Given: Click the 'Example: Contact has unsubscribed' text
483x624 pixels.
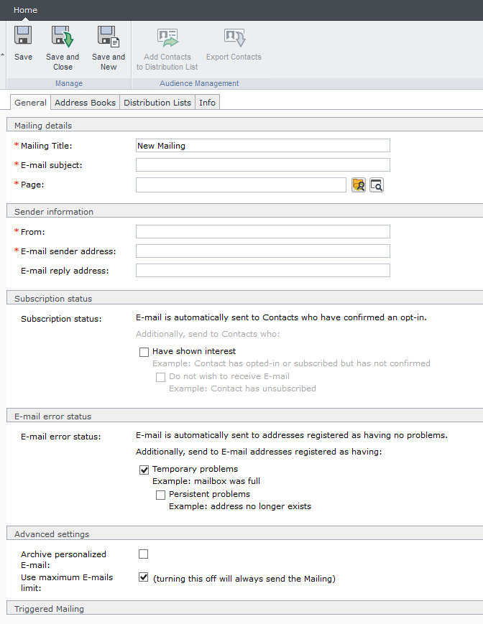Looking at the screenshot, I should pos(242,388).
